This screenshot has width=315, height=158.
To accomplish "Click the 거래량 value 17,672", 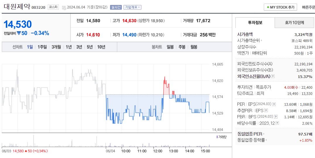I will point(203,21).
